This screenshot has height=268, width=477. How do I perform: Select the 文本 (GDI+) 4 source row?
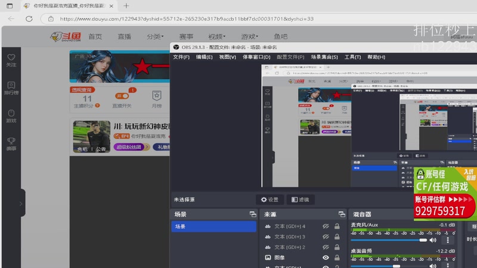point(303,226)
